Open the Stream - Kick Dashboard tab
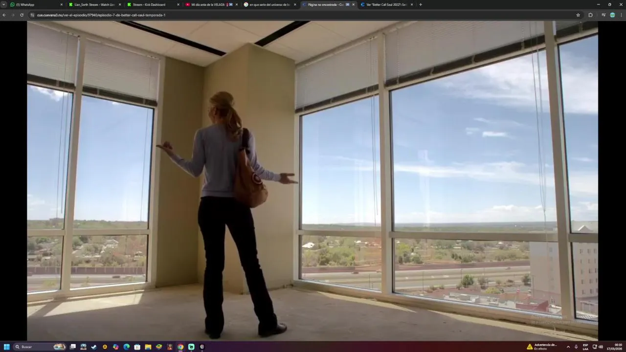This screenshot has width=626, height=352. (x=153, y=4)
